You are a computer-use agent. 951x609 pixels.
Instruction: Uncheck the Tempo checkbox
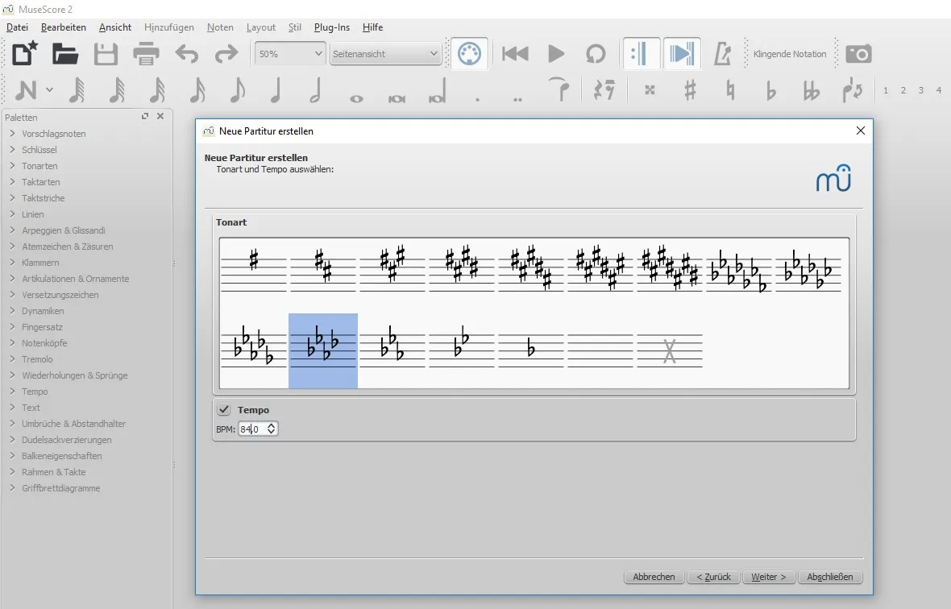(224, 410)
